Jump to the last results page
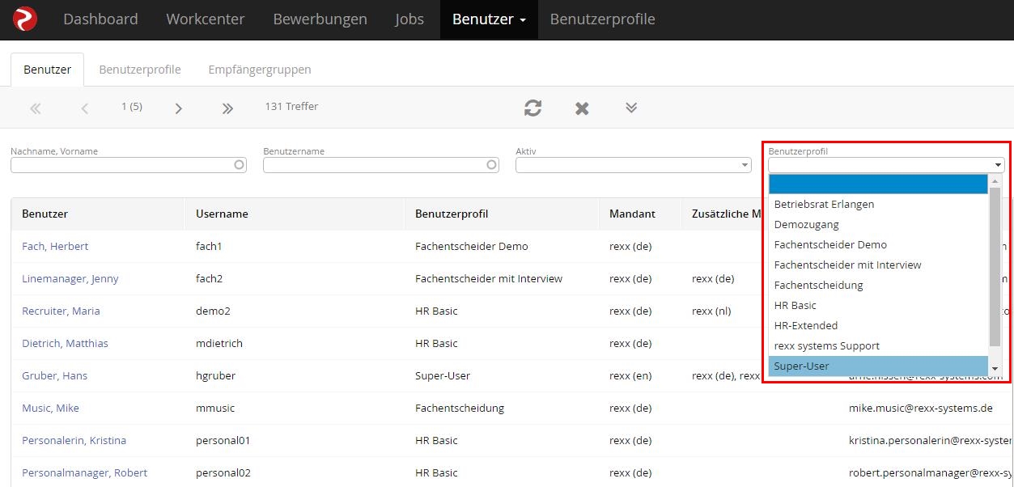This screenshot has width=1014, height=487. [227, 108]
